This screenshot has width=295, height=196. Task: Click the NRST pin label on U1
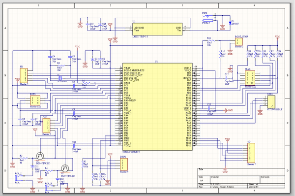127,83
